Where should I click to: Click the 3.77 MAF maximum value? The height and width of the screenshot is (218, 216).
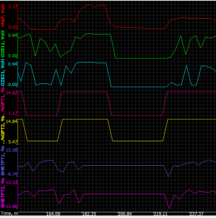[x=13, y=7]
